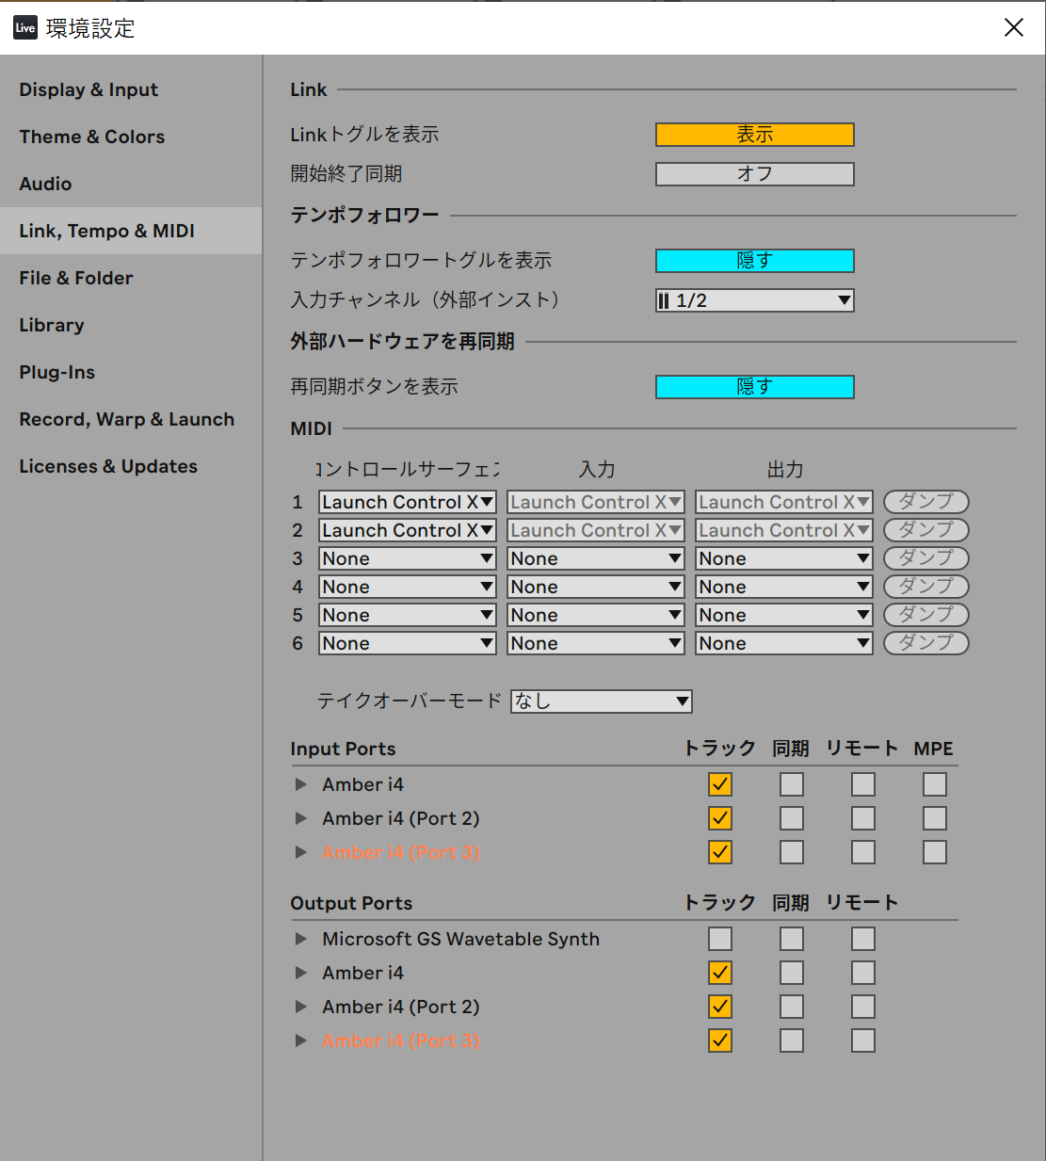Enable トラック for Microsoft GS Wavetable Synth
1046x1161 pixels.
coord(720,939)
